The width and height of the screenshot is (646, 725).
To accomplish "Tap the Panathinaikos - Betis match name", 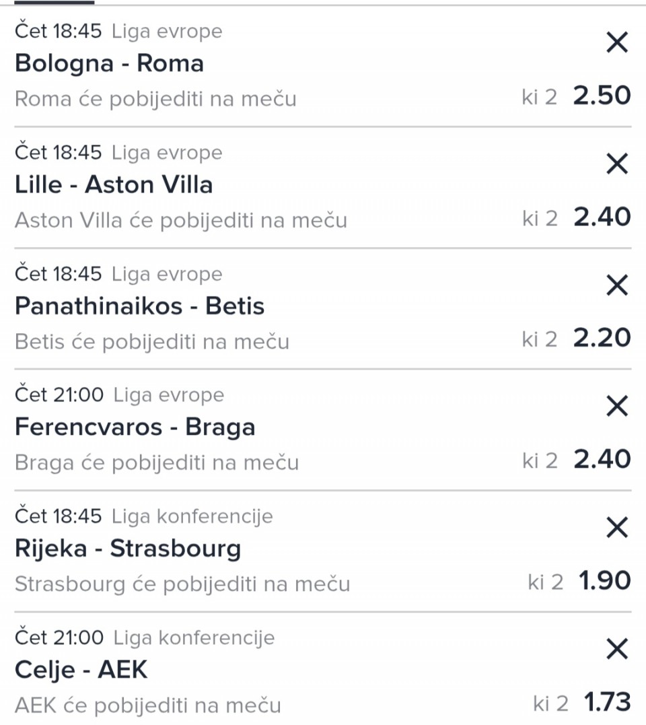I will tap(139, 306).
